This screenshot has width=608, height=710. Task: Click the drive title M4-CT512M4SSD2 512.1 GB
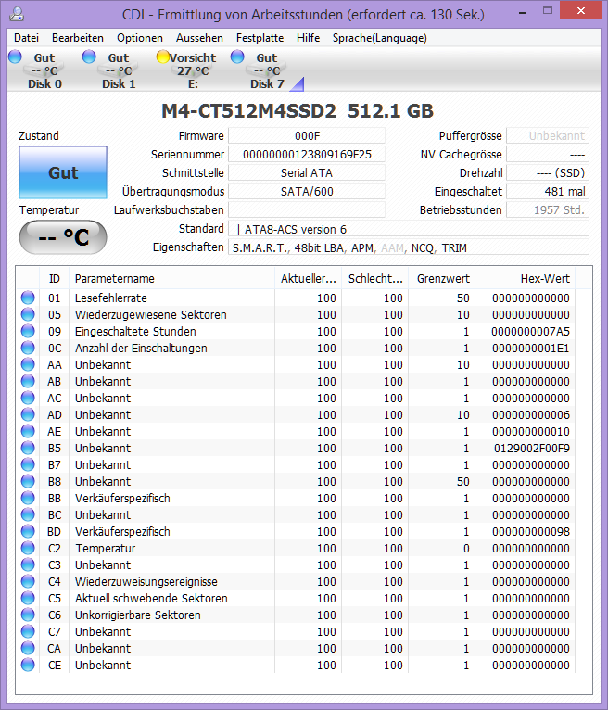[298, 111]
